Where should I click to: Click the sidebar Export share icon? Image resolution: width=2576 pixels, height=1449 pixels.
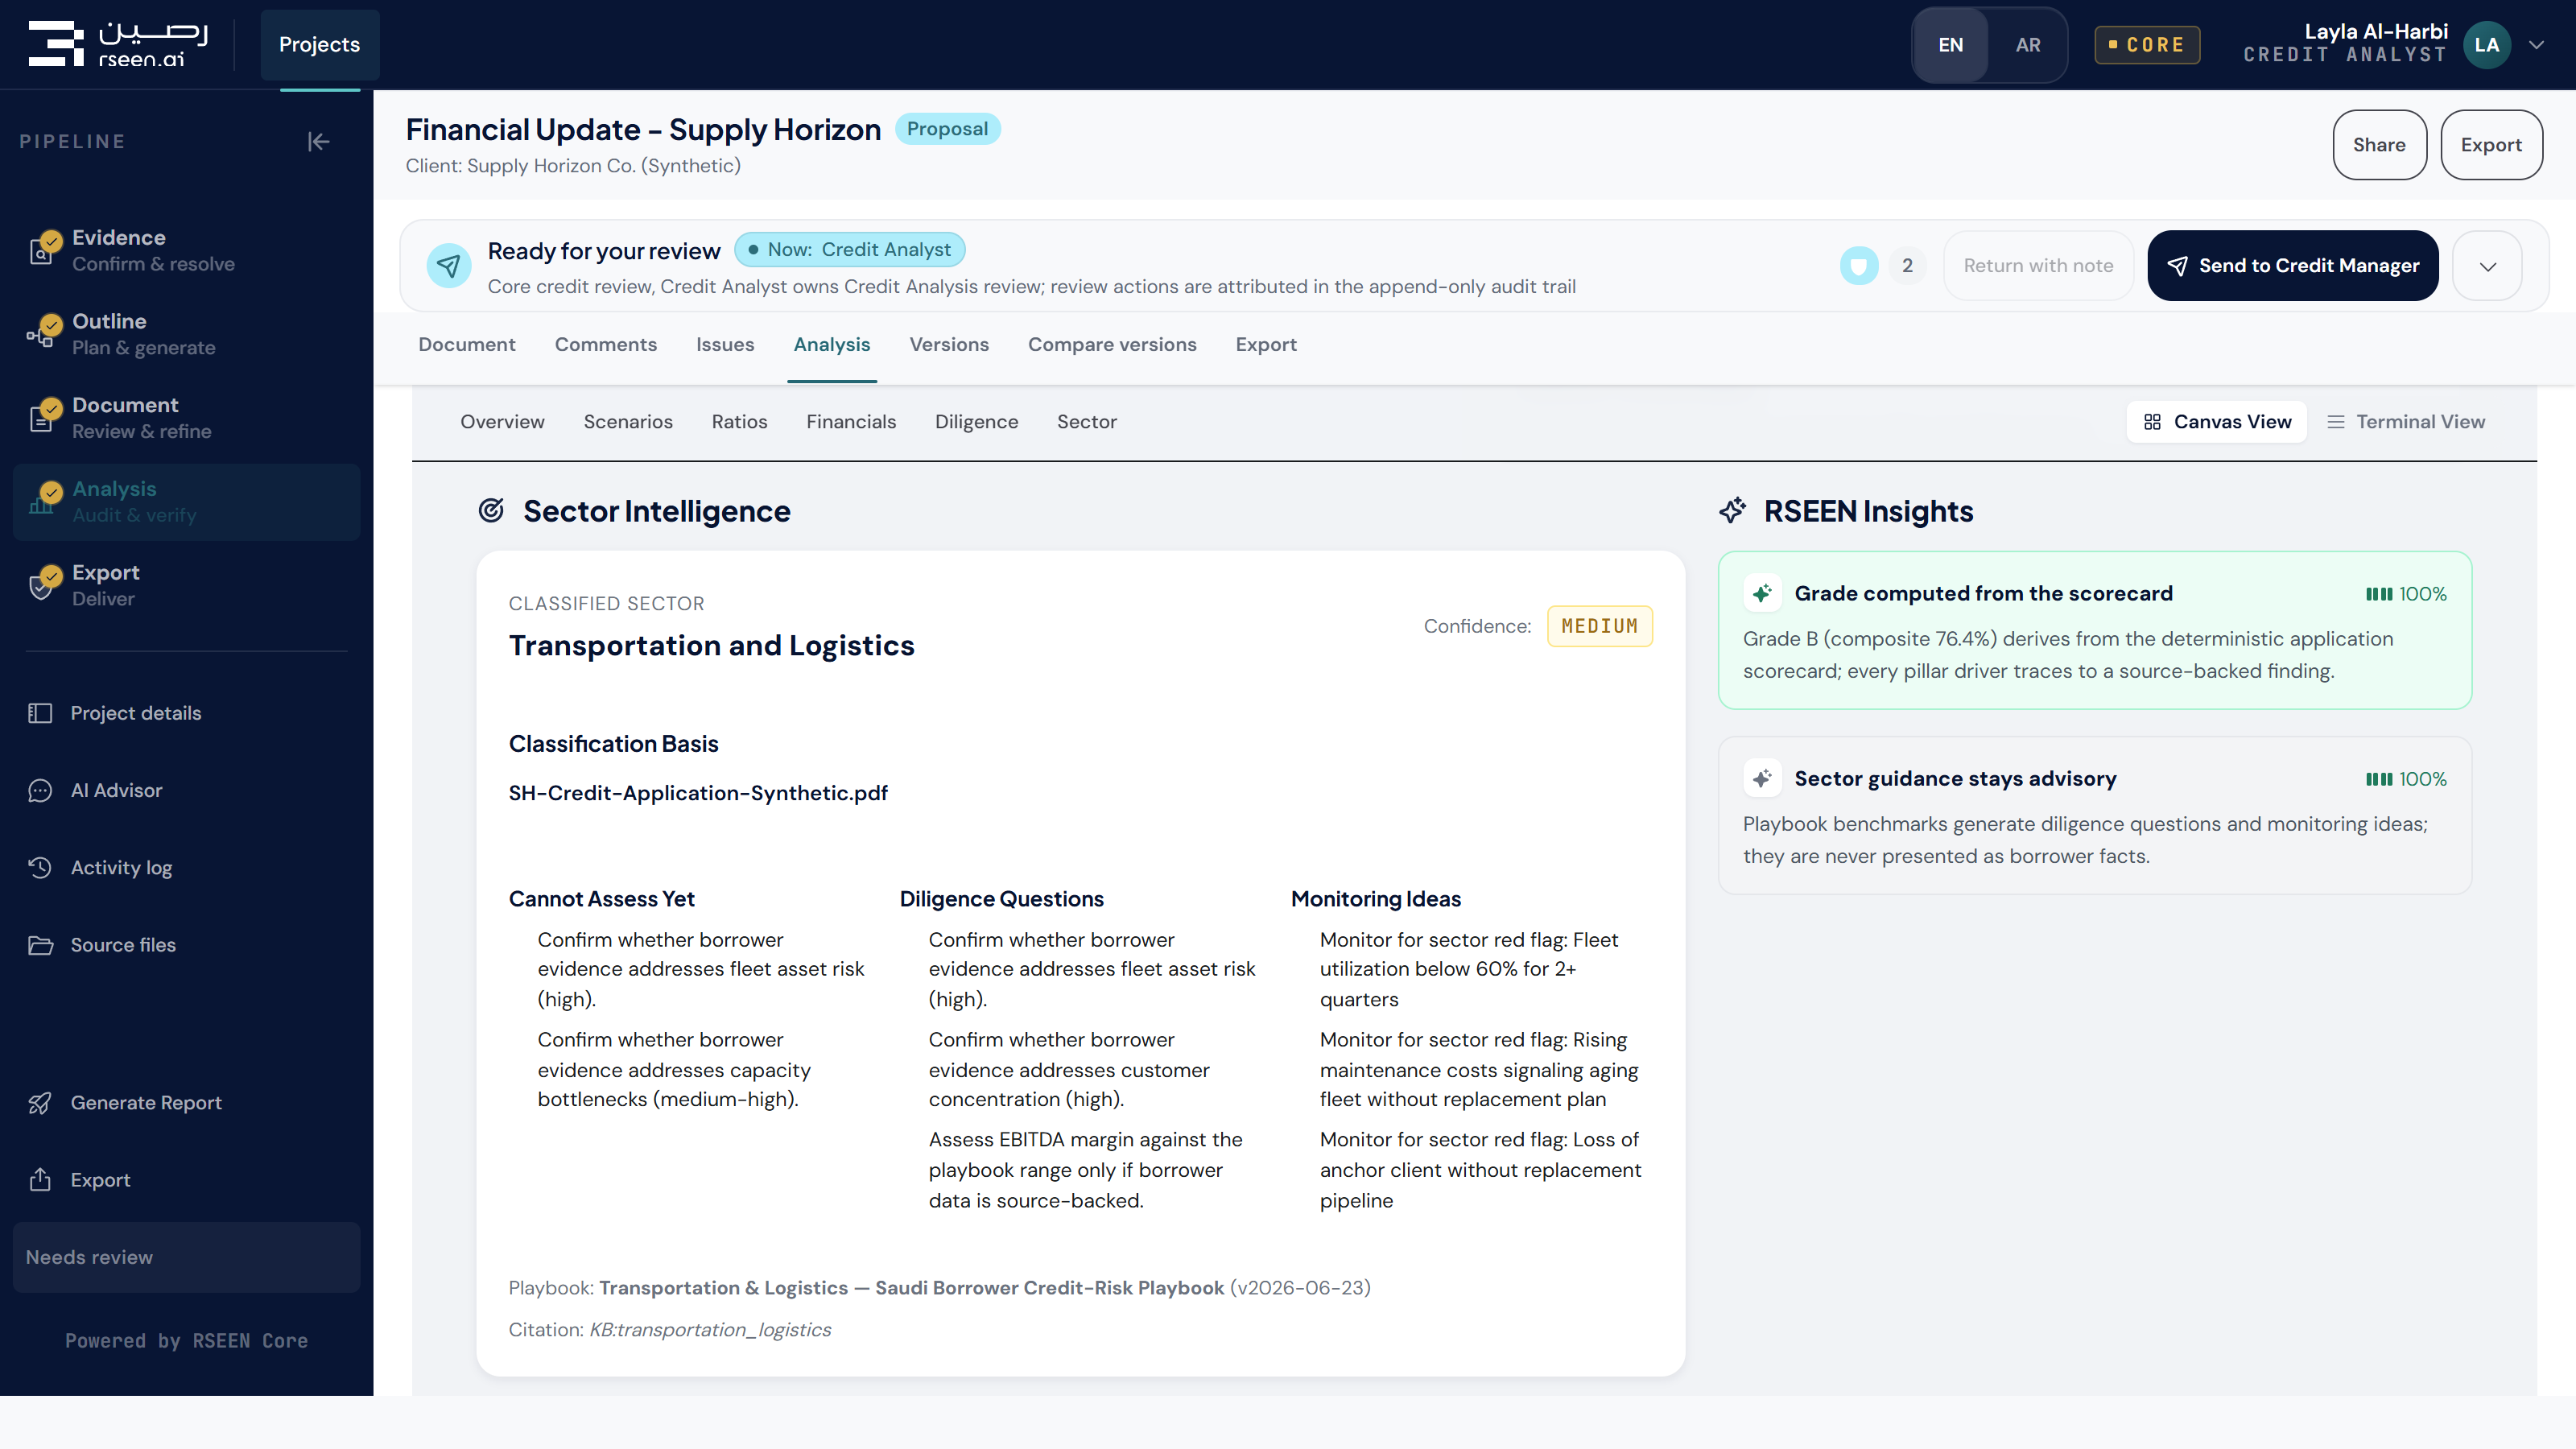[x=40, y=1180]
